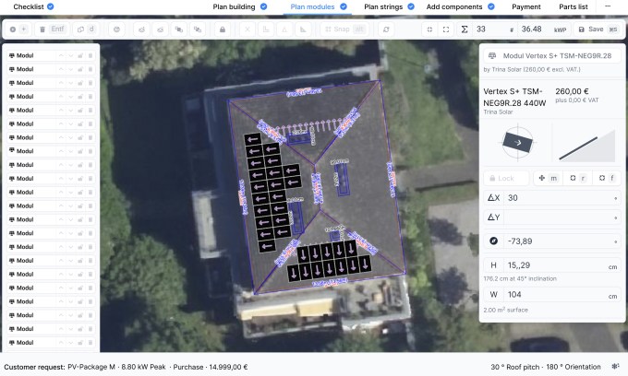Delete selection with the Entf trash button
Viewport: 628px width, 376px height.
53,29
